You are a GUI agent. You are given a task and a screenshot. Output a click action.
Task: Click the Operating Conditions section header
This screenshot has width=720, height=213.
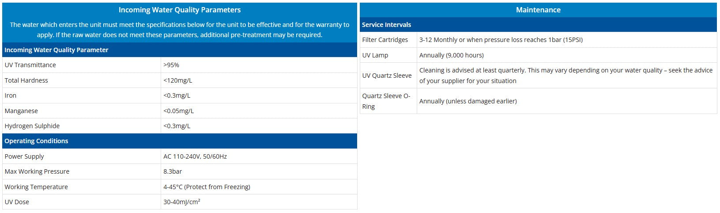coord(36,141)
